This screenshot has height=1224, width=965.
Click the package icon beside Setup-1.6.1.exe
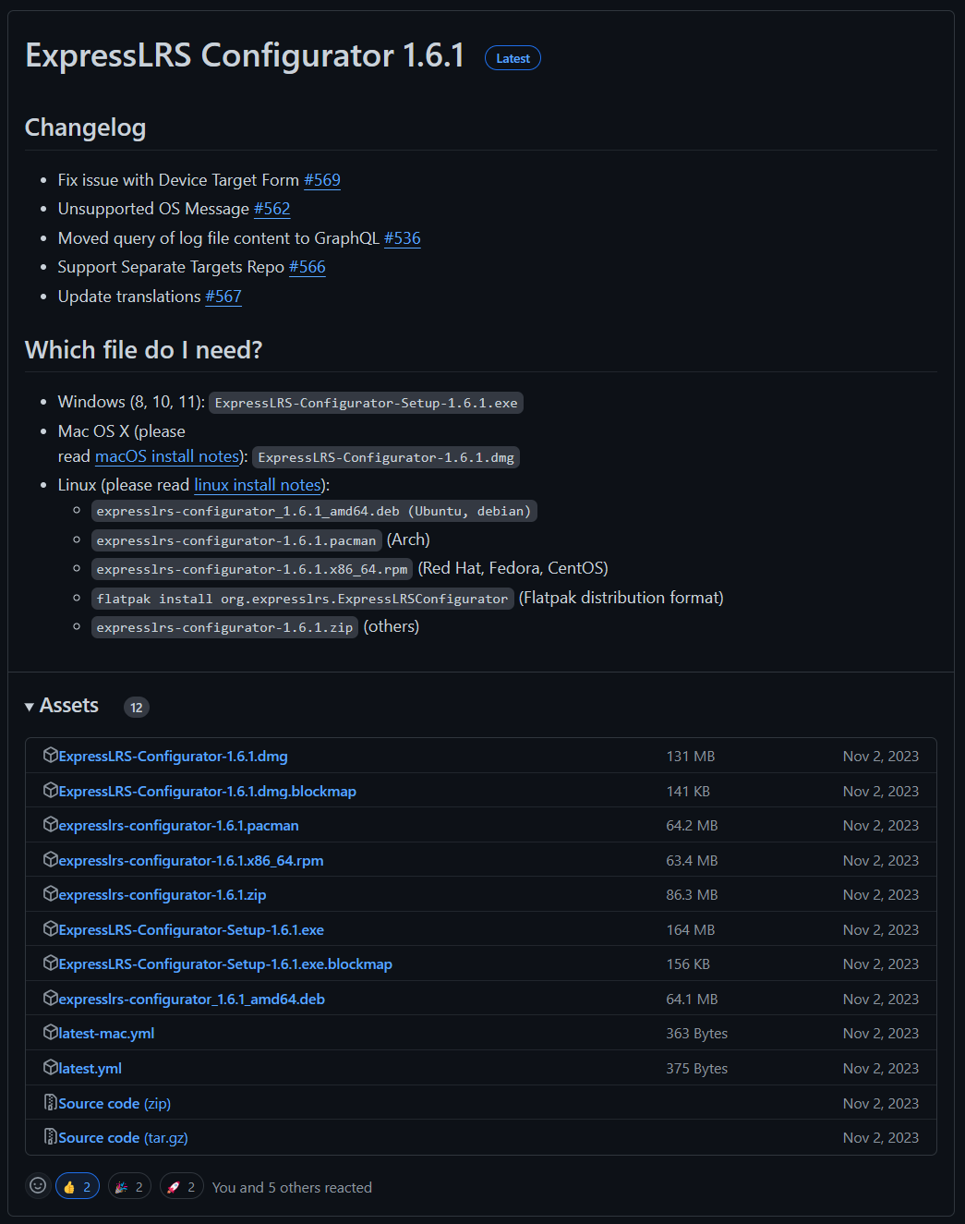tap(51, 928)
